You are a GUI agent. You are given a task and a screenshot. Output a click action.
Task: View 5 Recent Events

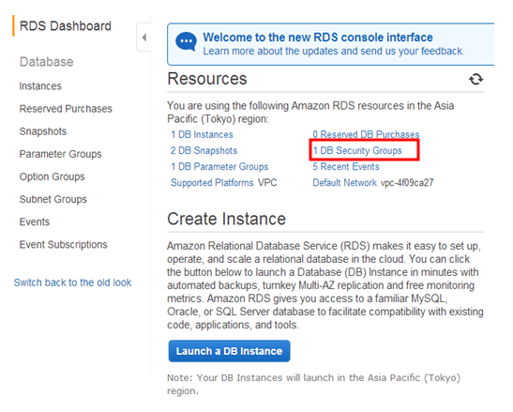coord(346,166)
